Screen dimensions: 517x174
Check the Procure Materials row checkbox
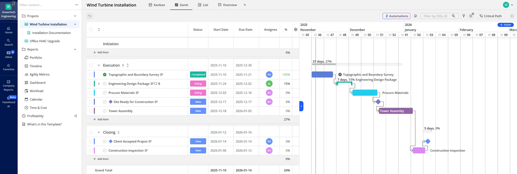pyautogui.click(x=91, y=93)
